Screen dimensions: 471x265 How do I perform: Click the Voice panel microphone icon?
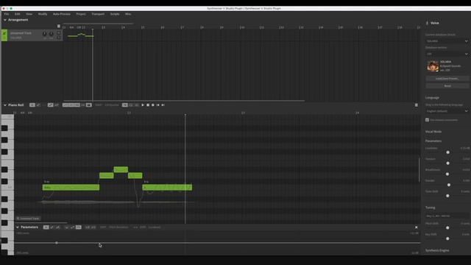coord(427,23)
